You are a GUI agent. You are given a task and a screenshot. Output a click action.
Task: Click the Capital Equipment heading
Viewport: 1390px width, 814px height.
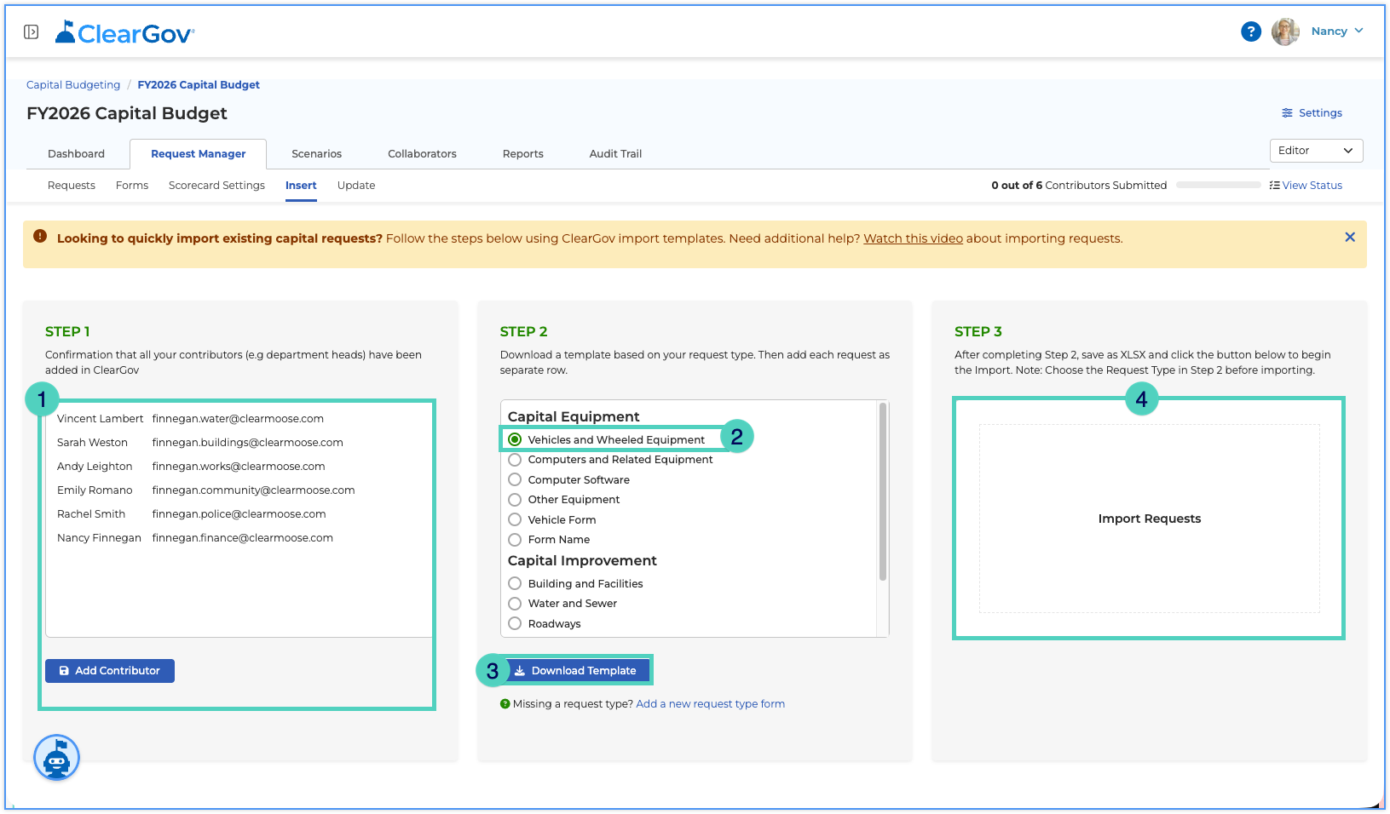[574, 416]
